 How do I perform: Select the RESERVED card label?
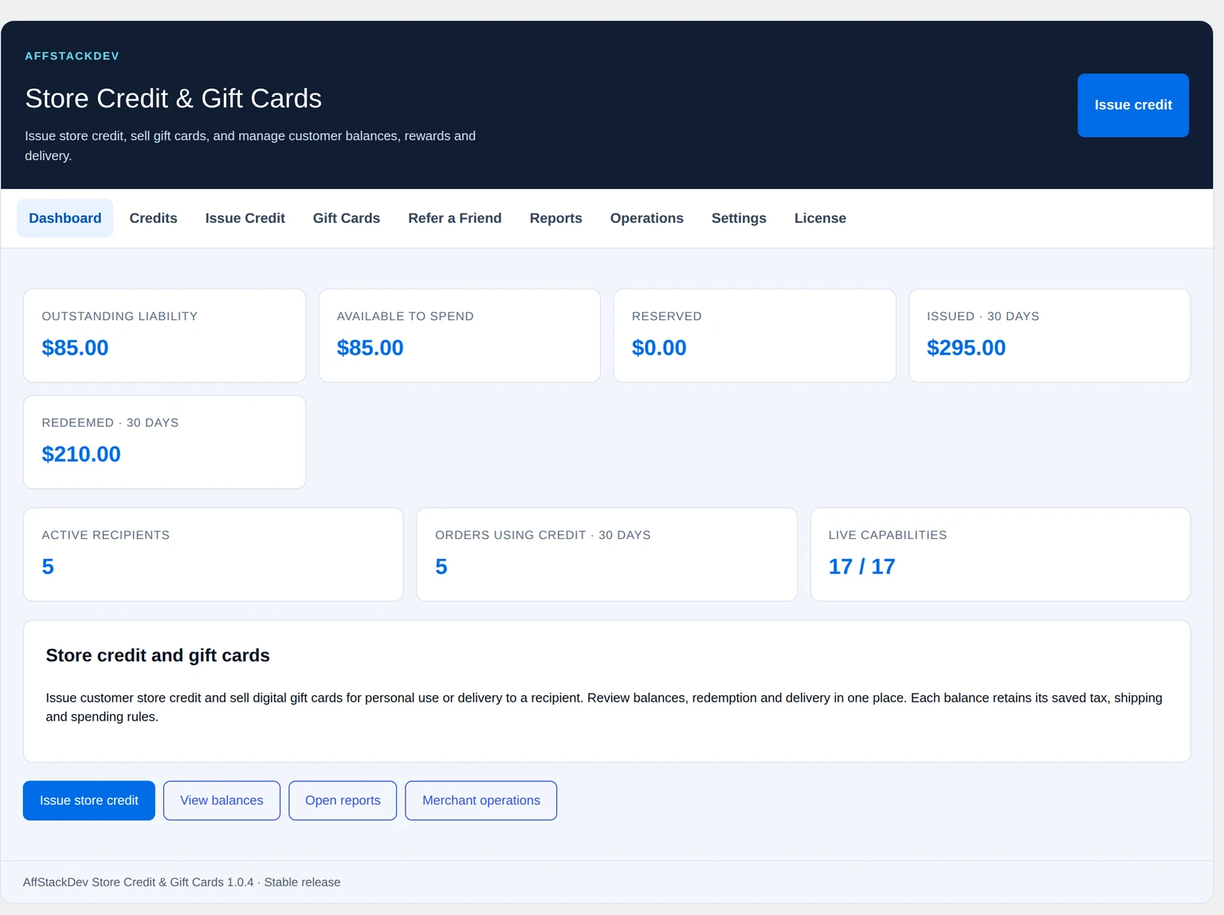point(666,316)
